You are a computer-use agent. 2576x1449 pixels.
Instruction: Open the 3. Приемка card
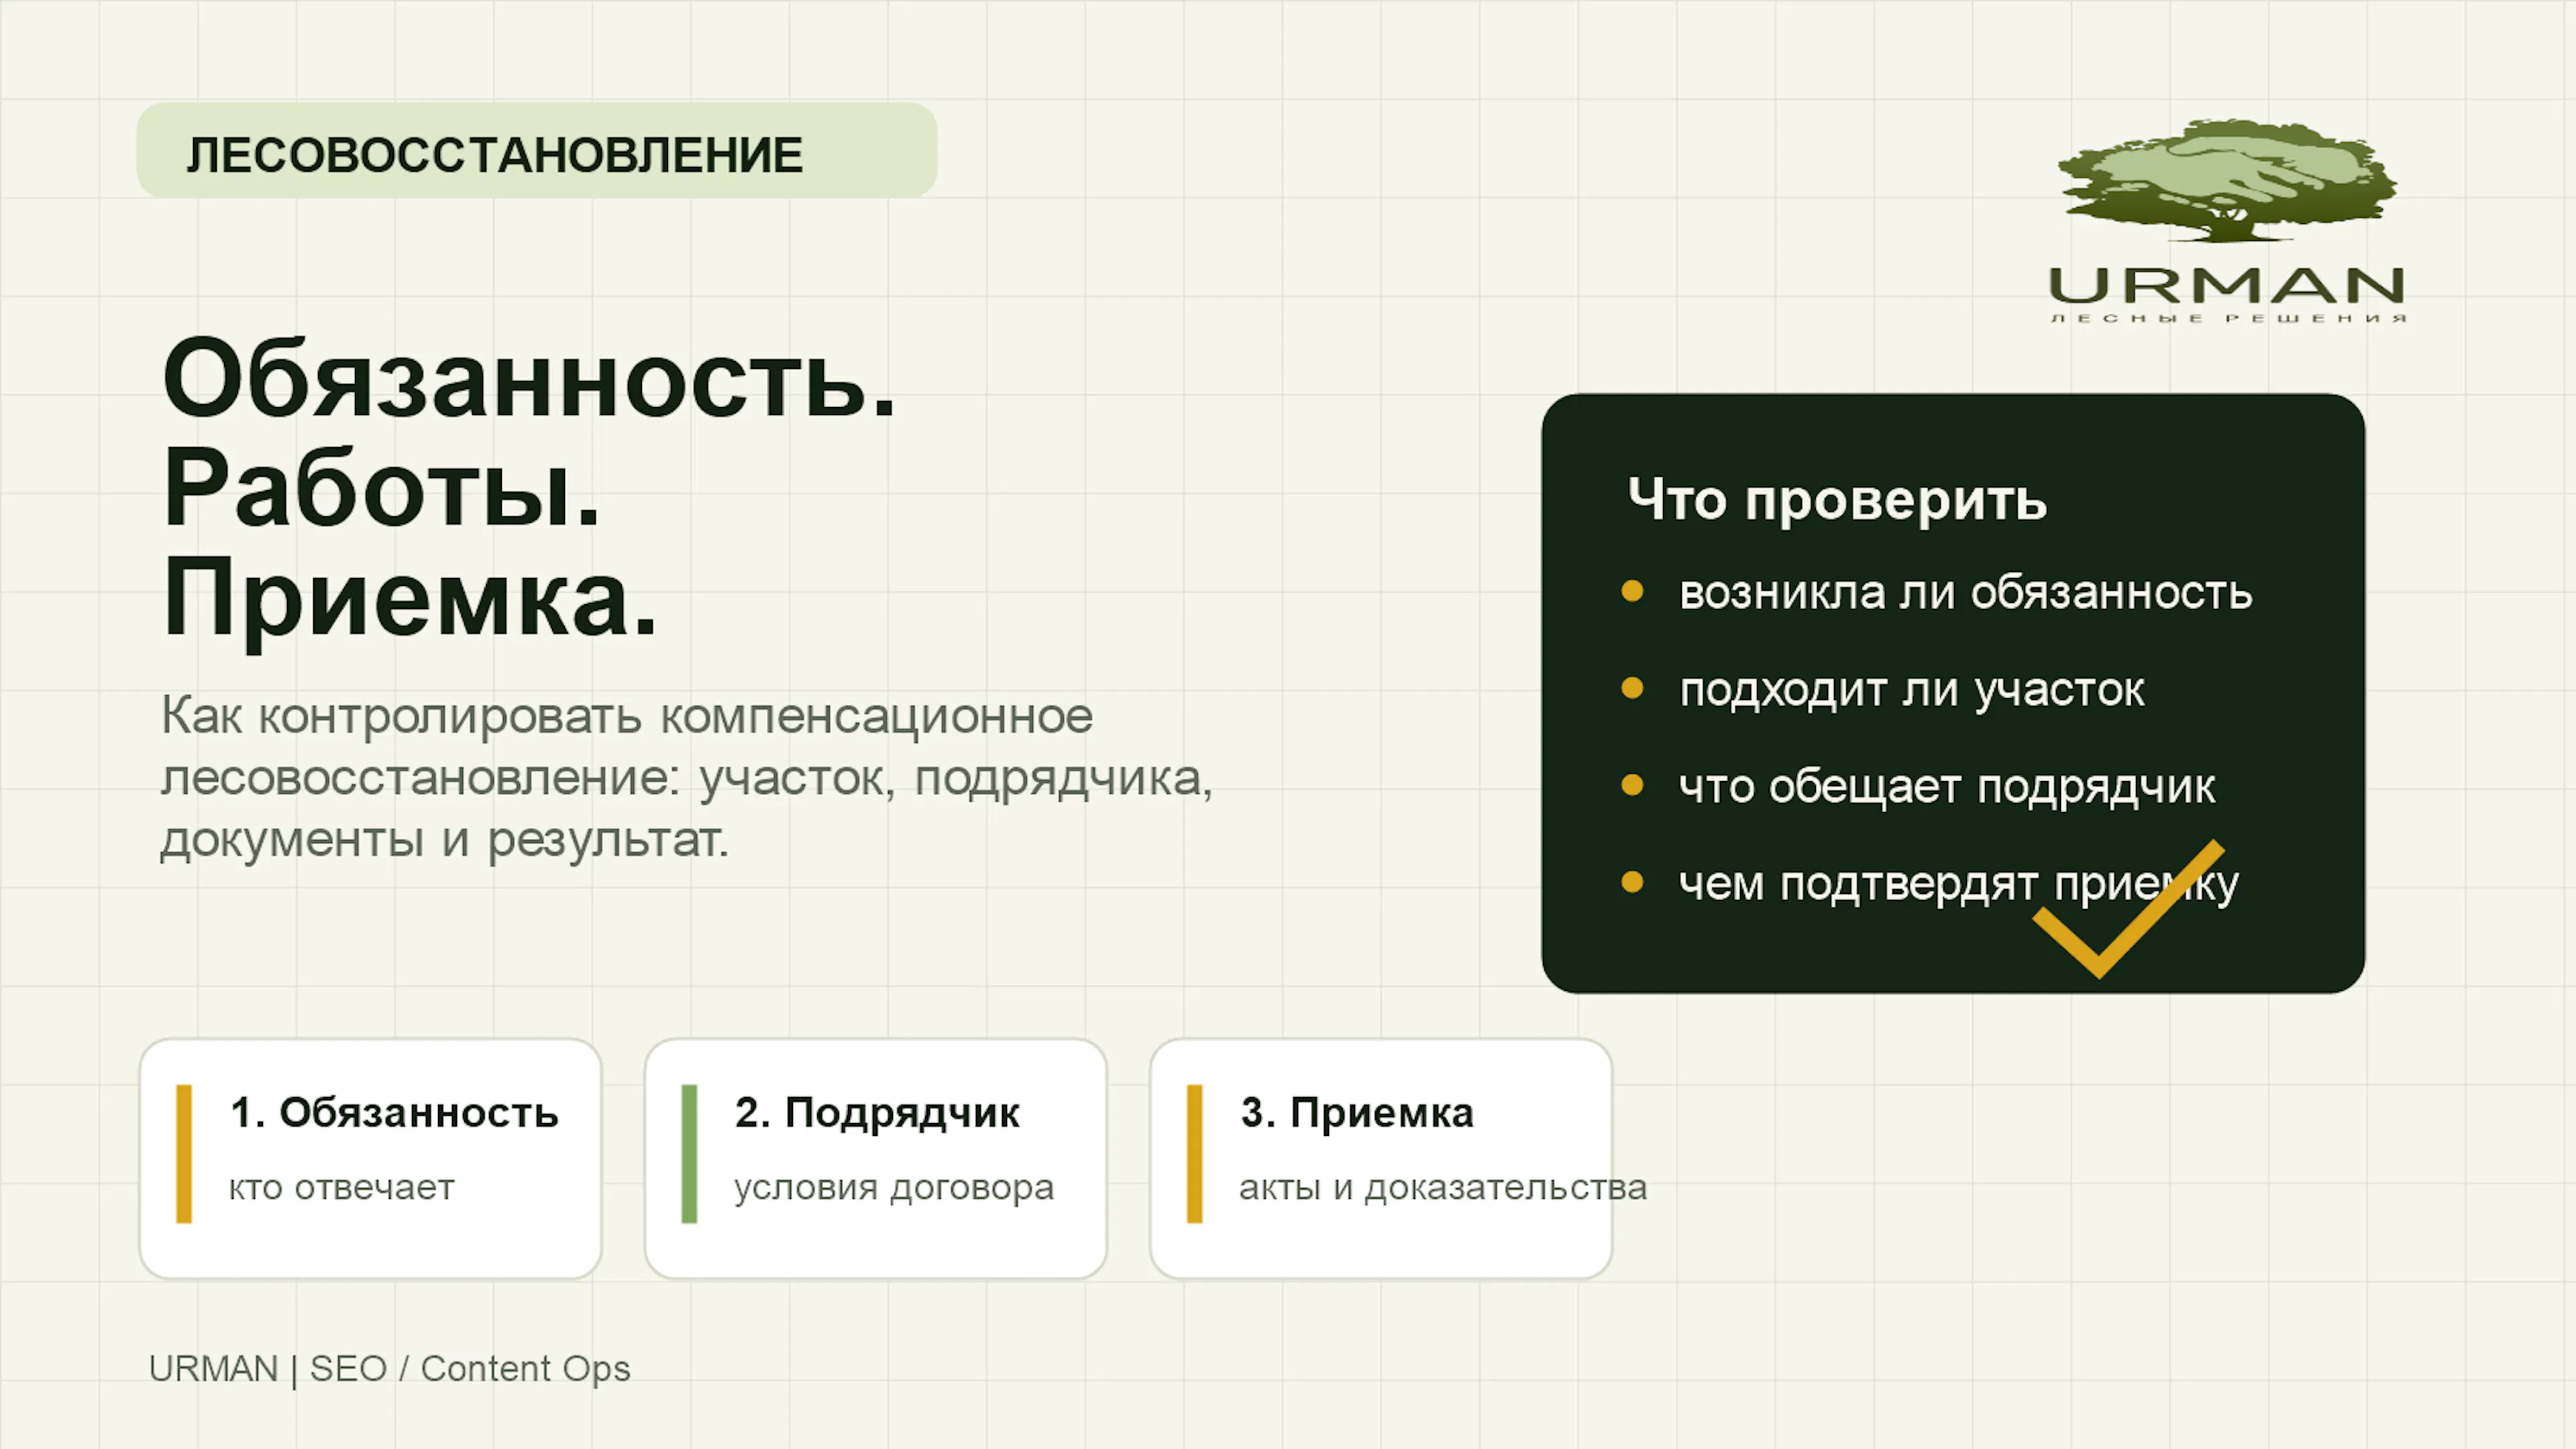click(x=1381, y=1158)
